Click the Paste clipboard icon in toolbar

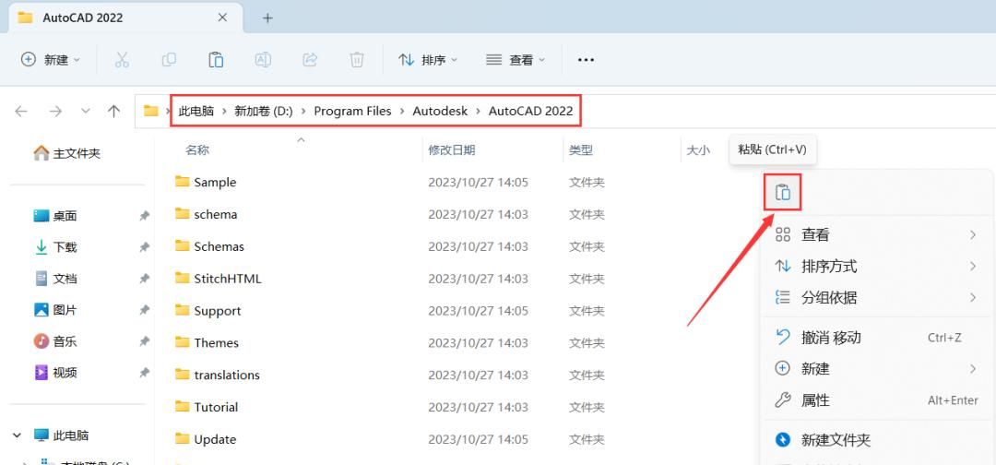[x=216, y=60]
